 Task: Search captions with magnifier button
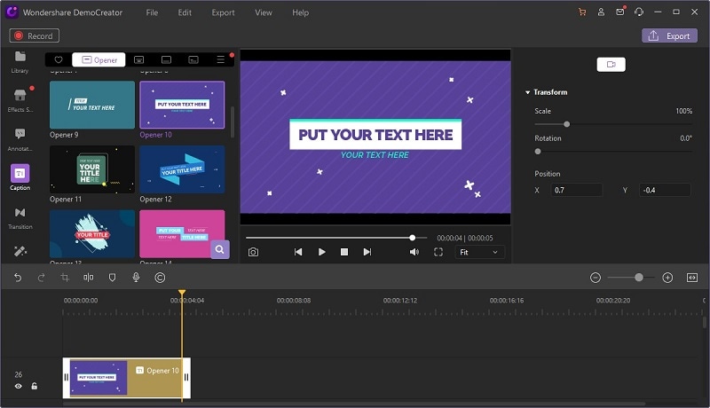tap(219, 249)
